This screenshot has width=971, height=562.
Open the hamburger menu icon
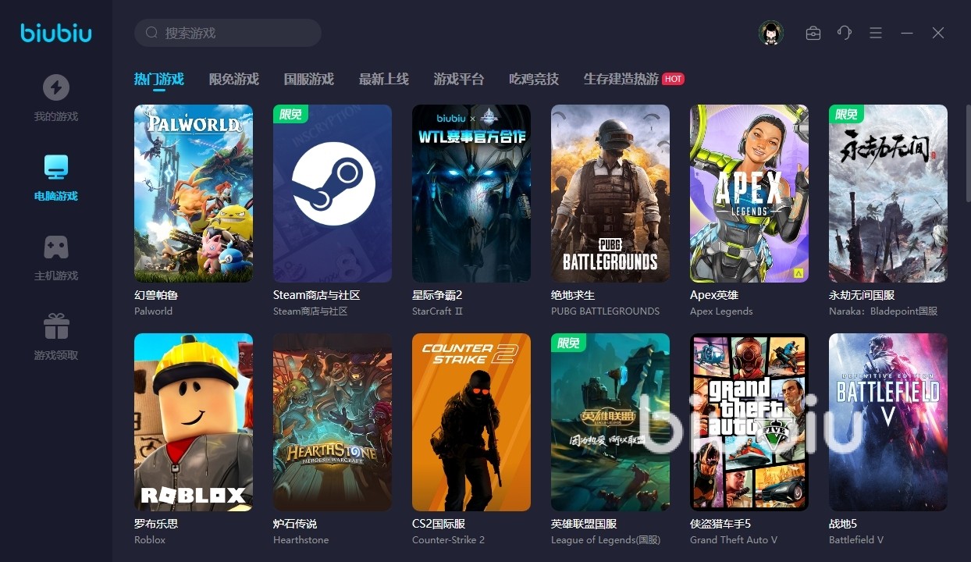click(876, 33)
